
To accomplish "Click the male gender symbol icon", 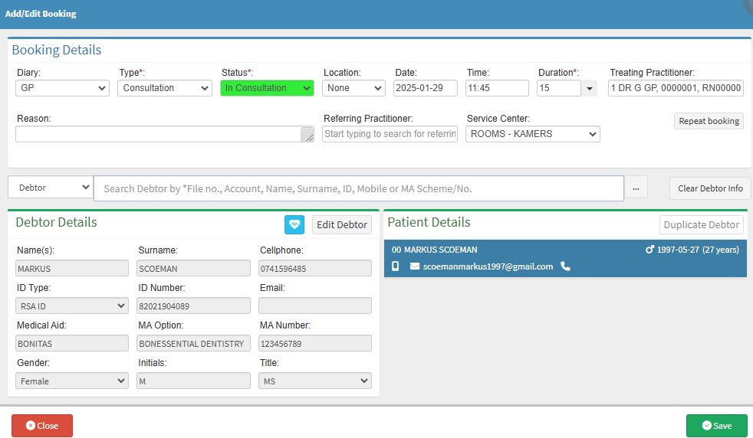I will [x=649, y=250].
